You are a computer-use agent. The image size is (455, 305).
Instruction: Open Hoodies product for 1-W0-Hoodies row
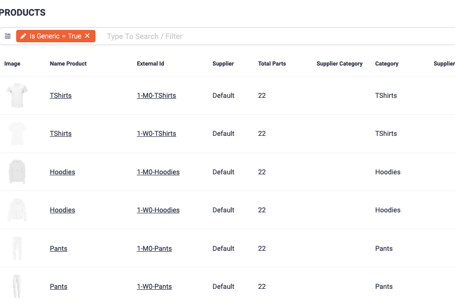(x=62, y=210)
